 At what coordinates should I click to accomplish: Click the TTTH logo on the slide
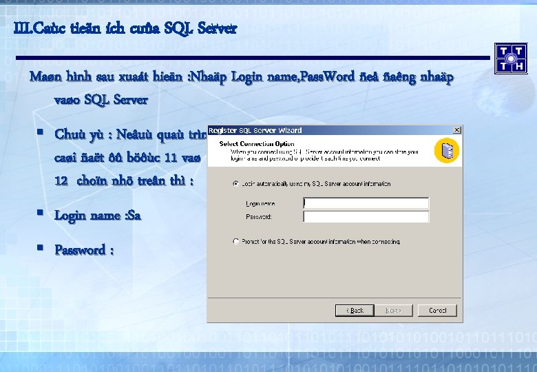click(511, 59)
